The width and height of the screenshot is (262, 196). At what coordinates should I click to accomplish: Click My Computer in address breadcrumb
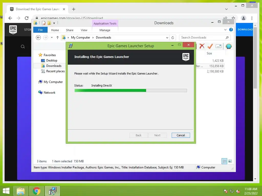coord(81,38)
